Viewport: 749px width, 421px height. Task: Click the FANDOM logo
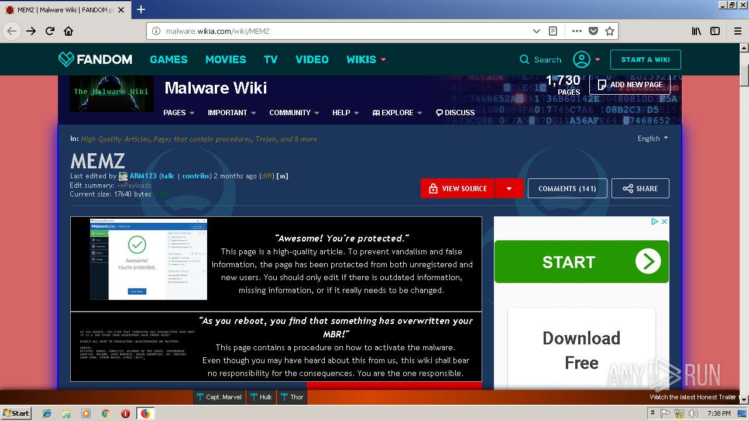[95, 59]
